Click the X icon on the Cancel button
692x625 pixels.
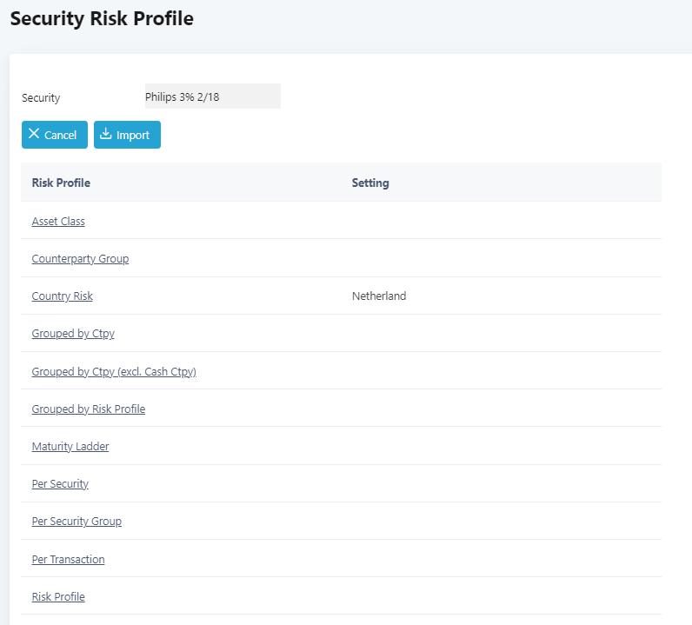click(x=34, y=134)
